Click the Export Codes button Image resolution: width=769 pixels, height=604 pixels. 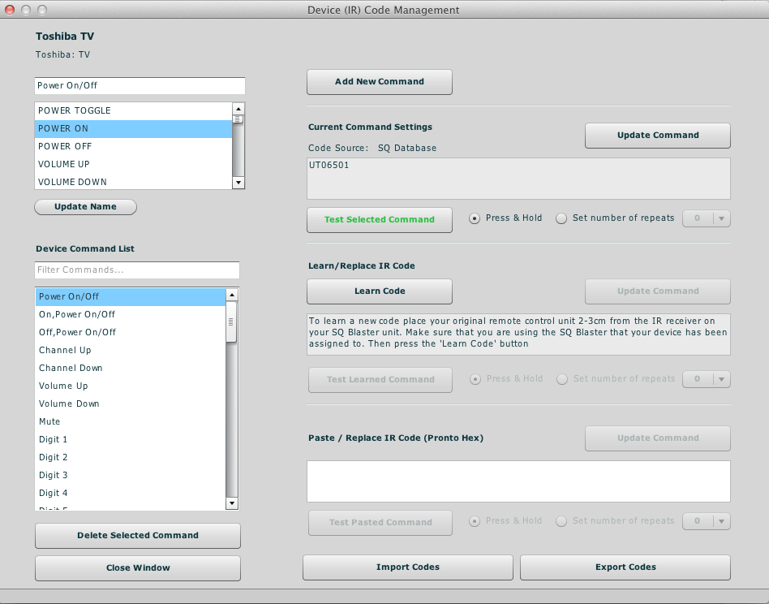[x=625, y=567]
